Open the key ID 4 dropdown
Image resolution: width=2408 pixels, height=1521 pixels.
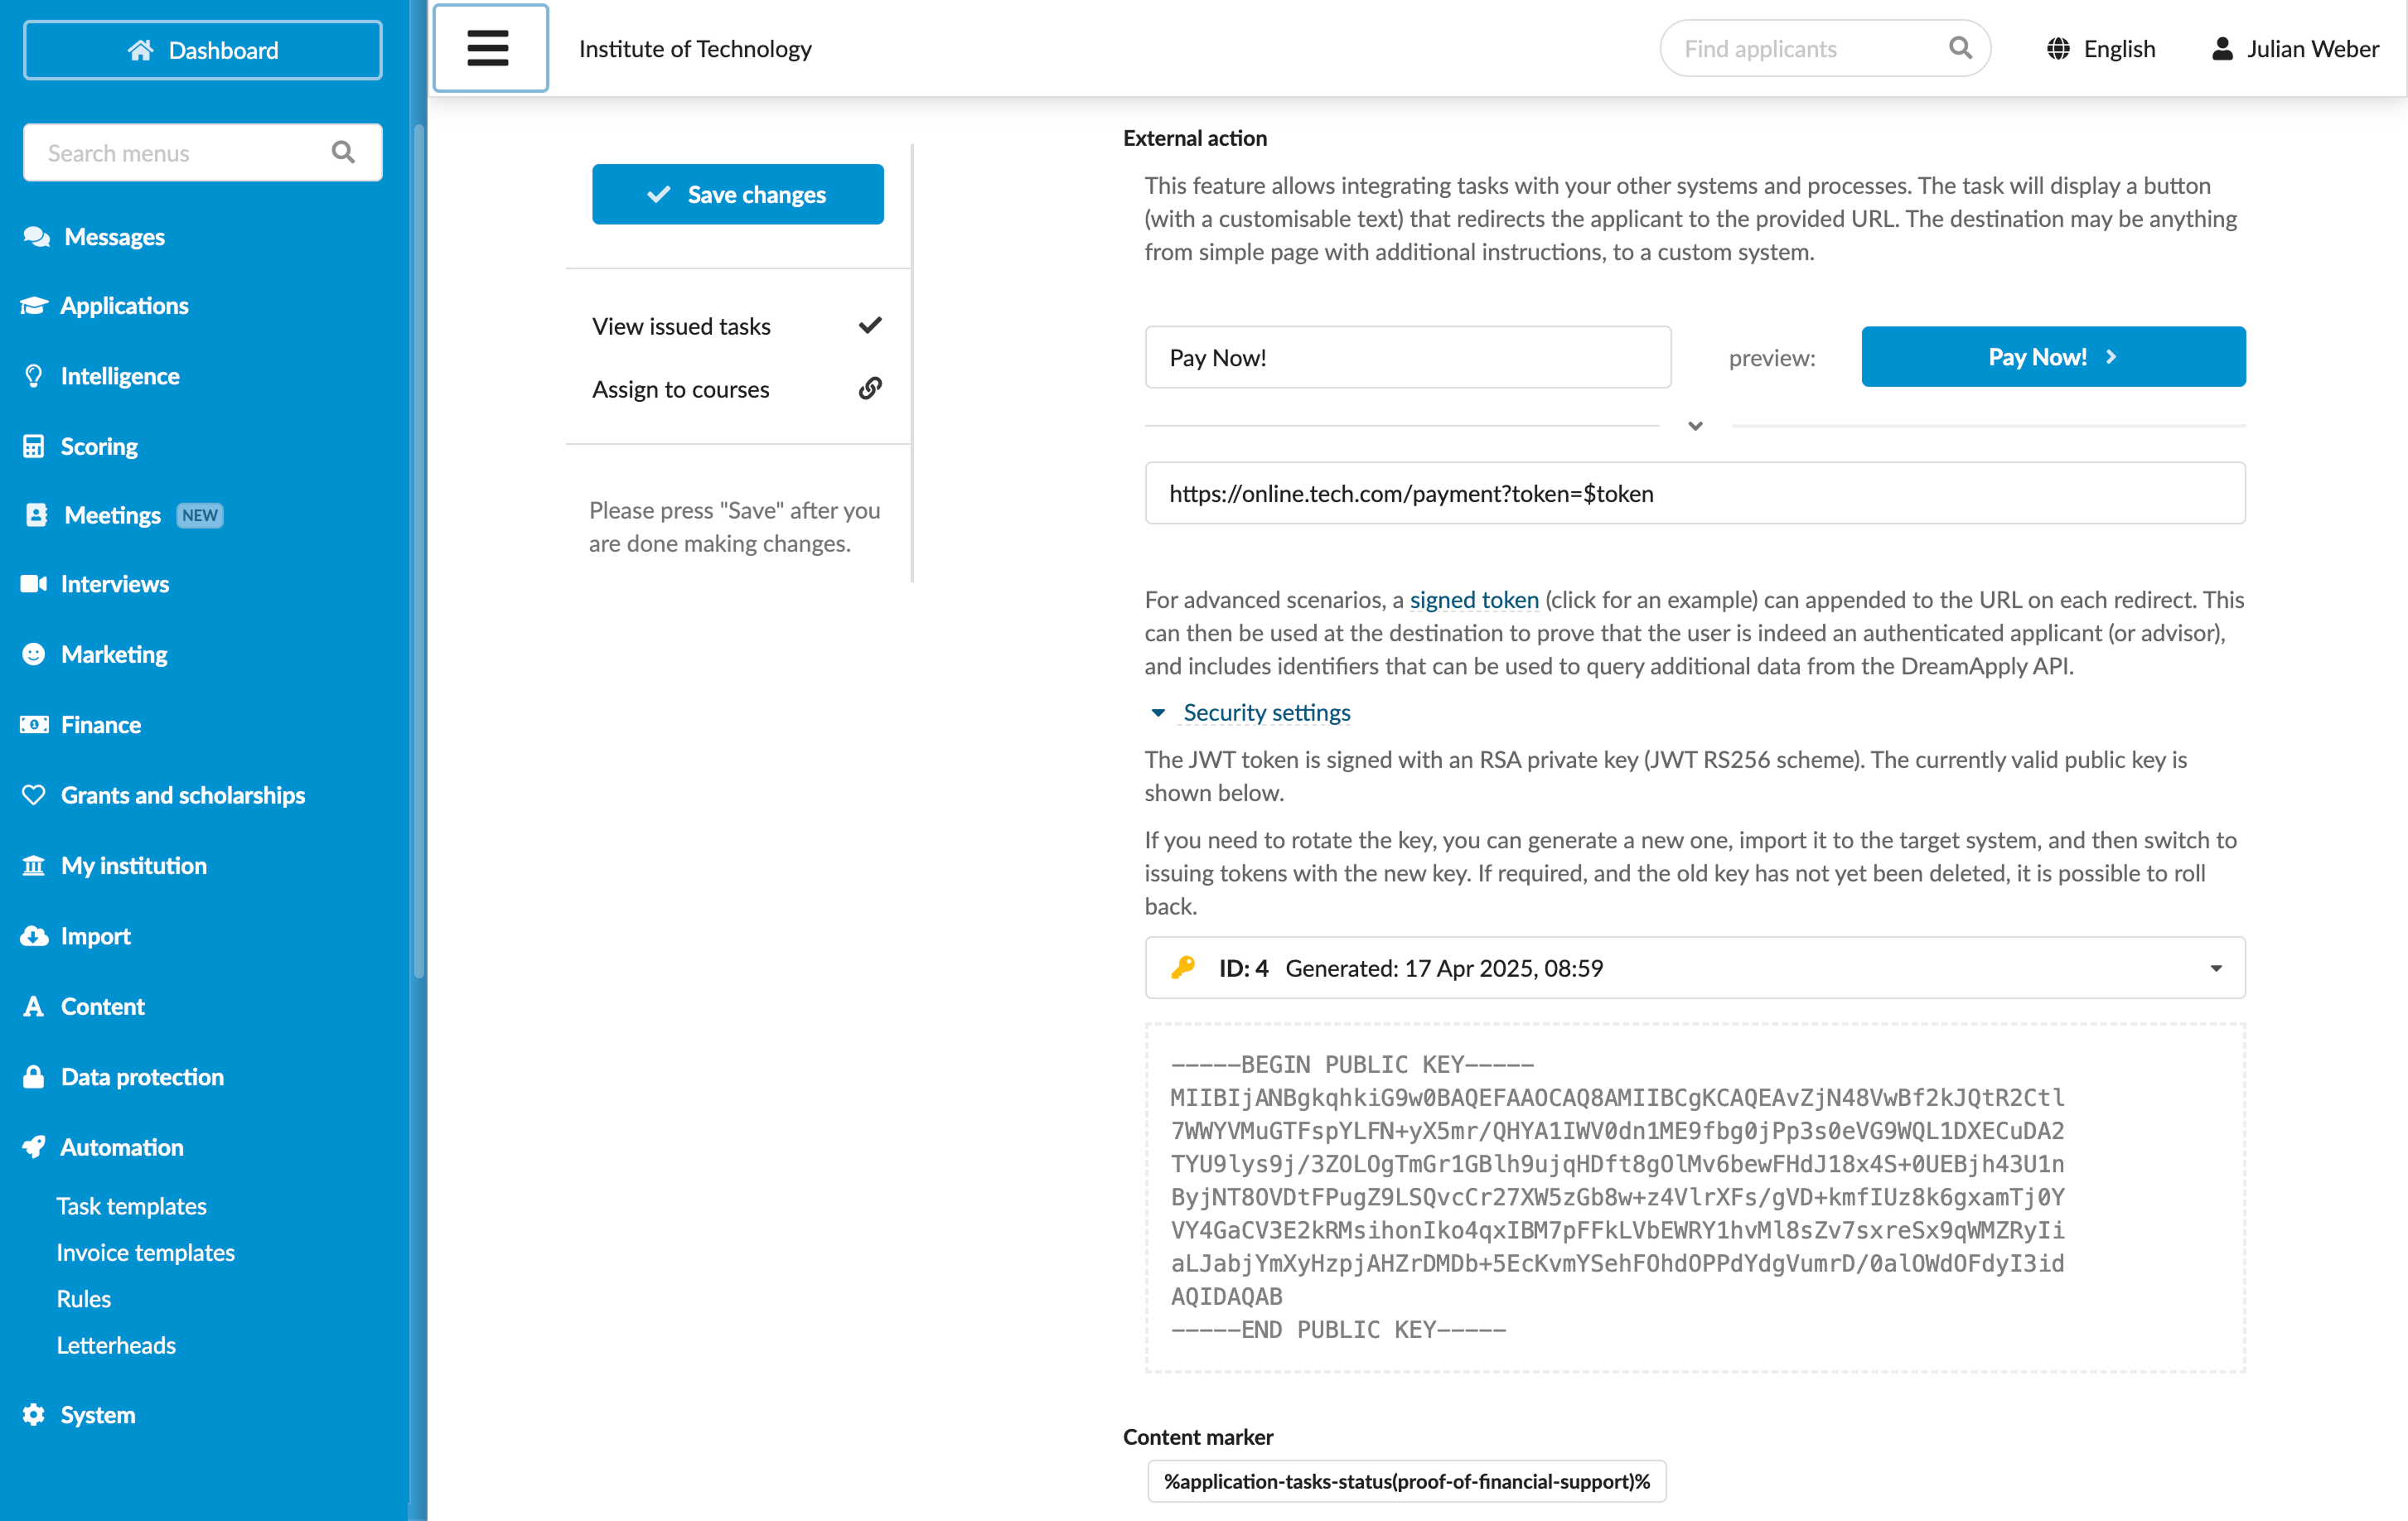pos(1695,967)
